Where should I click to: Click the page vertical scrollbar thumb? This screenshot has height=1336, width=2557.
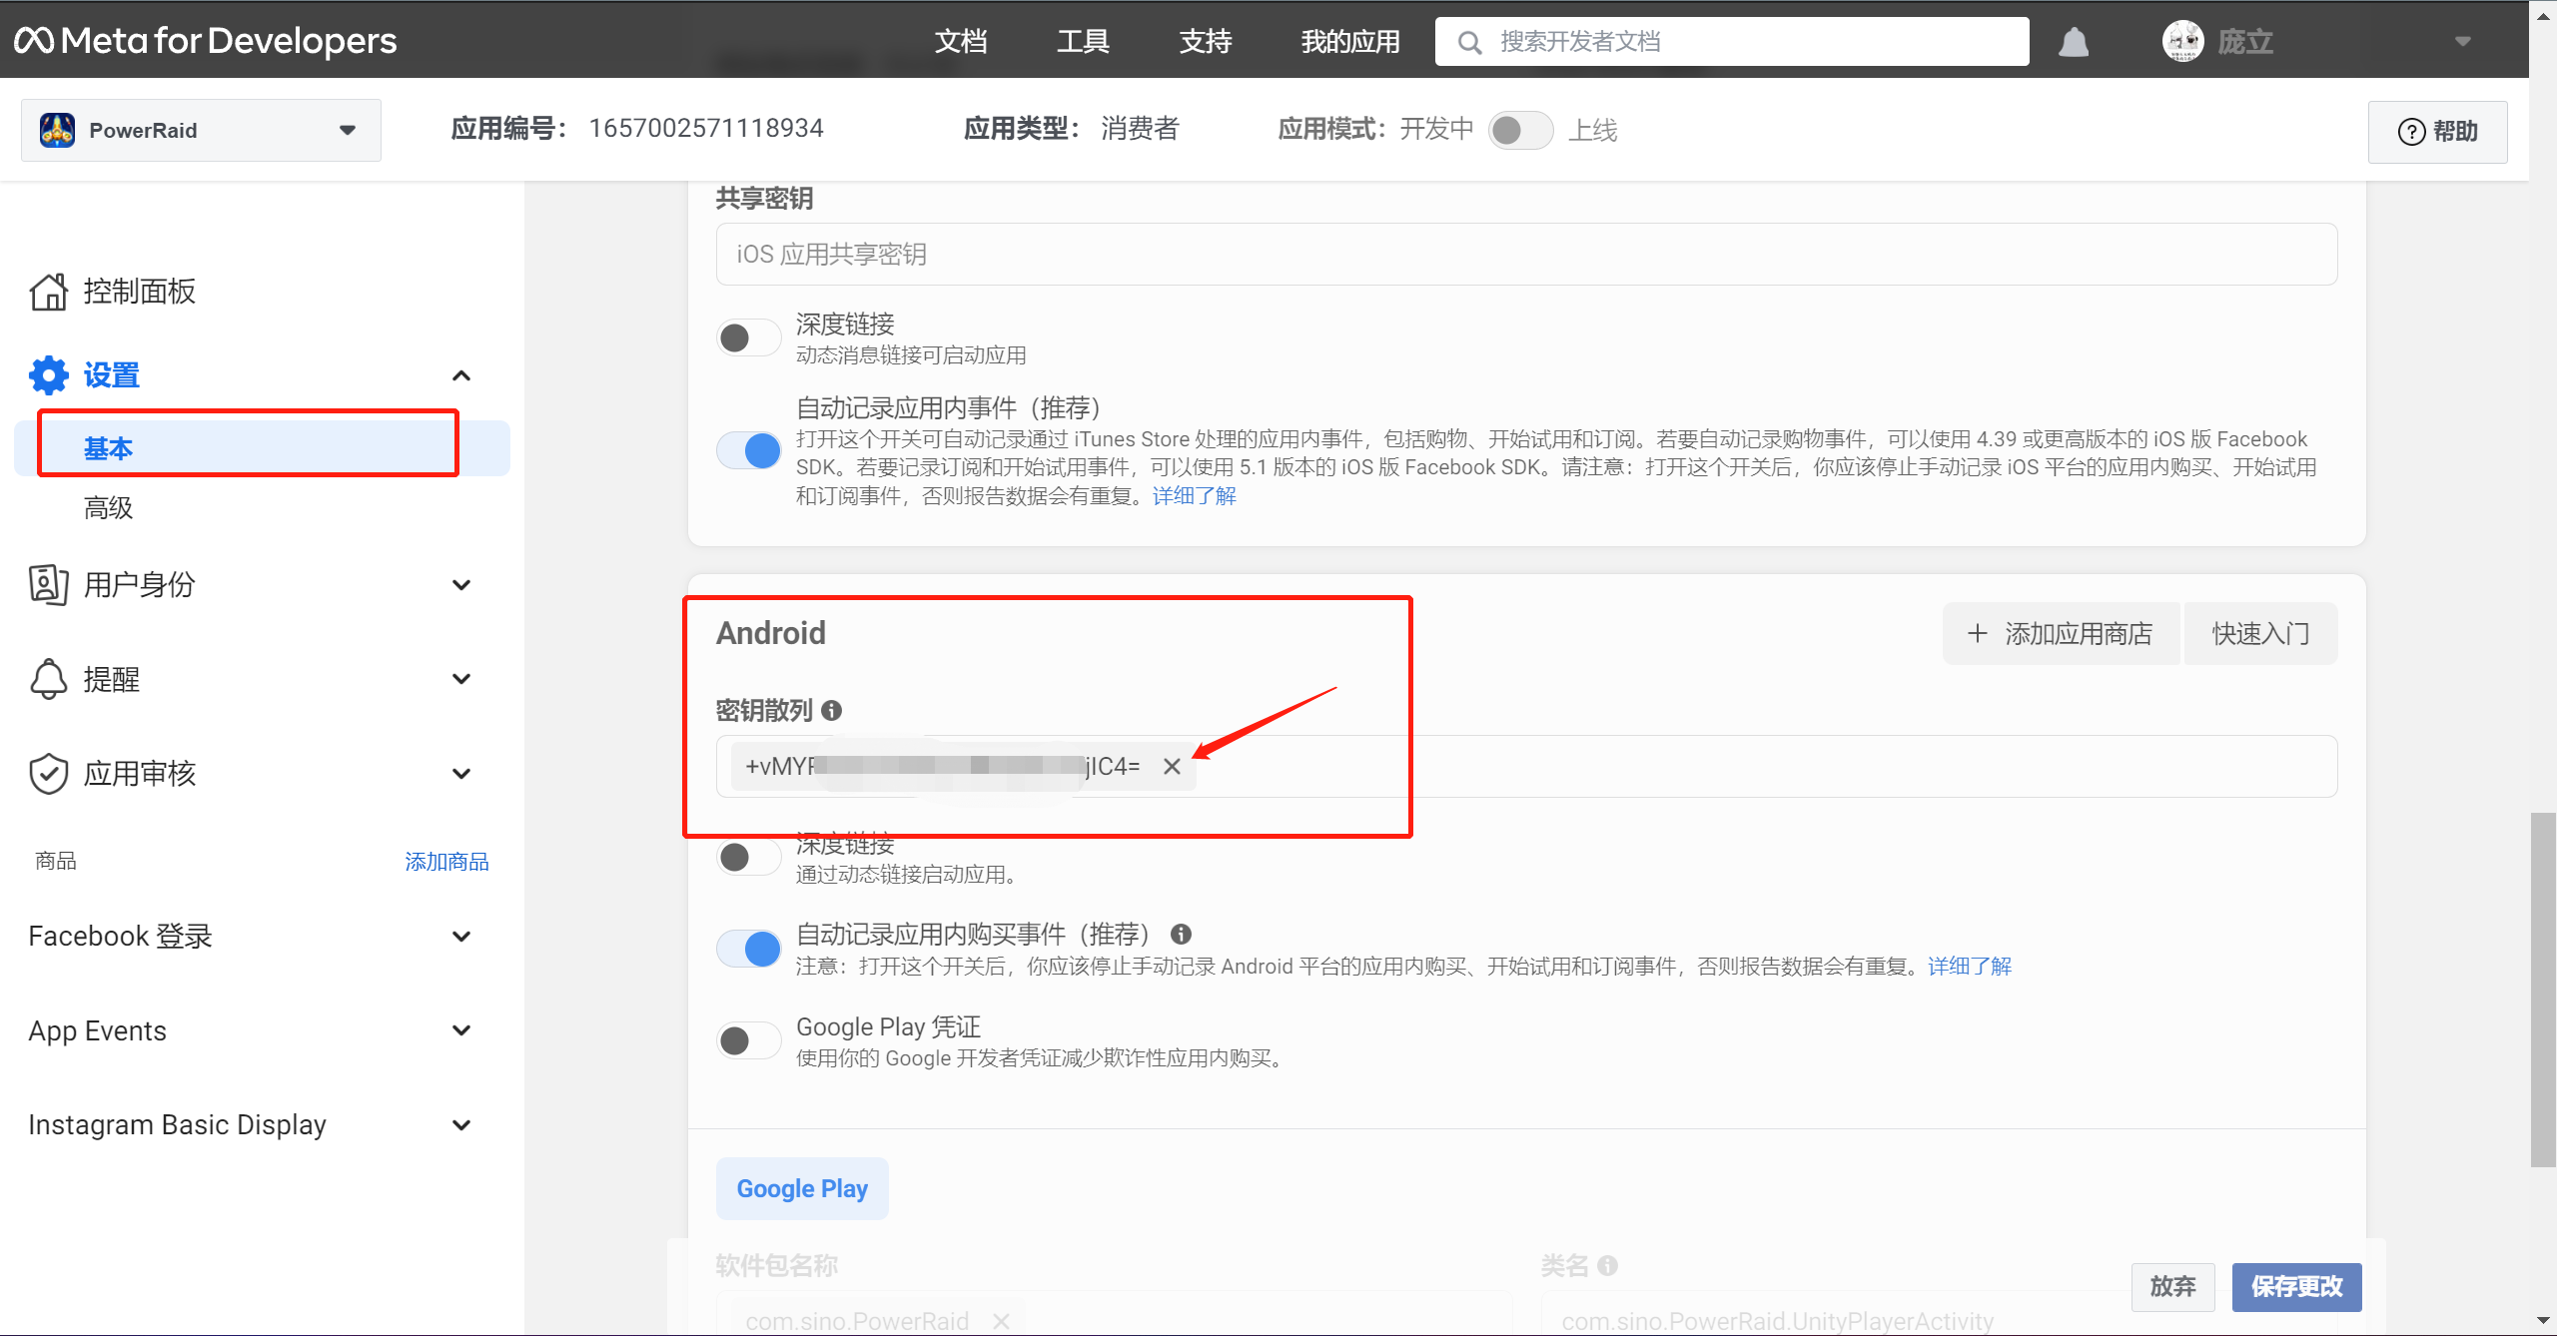point(2543,990)
